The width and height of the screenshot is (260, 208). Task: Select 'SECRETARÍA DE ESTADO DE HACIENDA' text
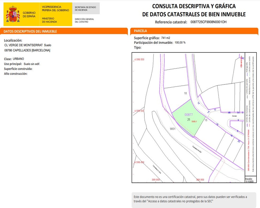85,9
